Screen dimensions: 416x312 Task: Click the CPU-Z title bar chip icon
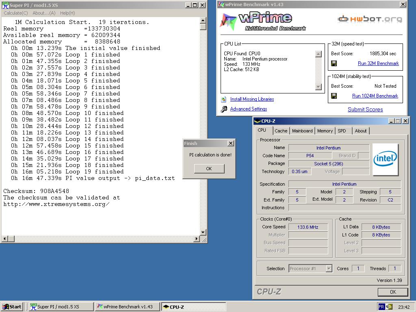(257, 121)
